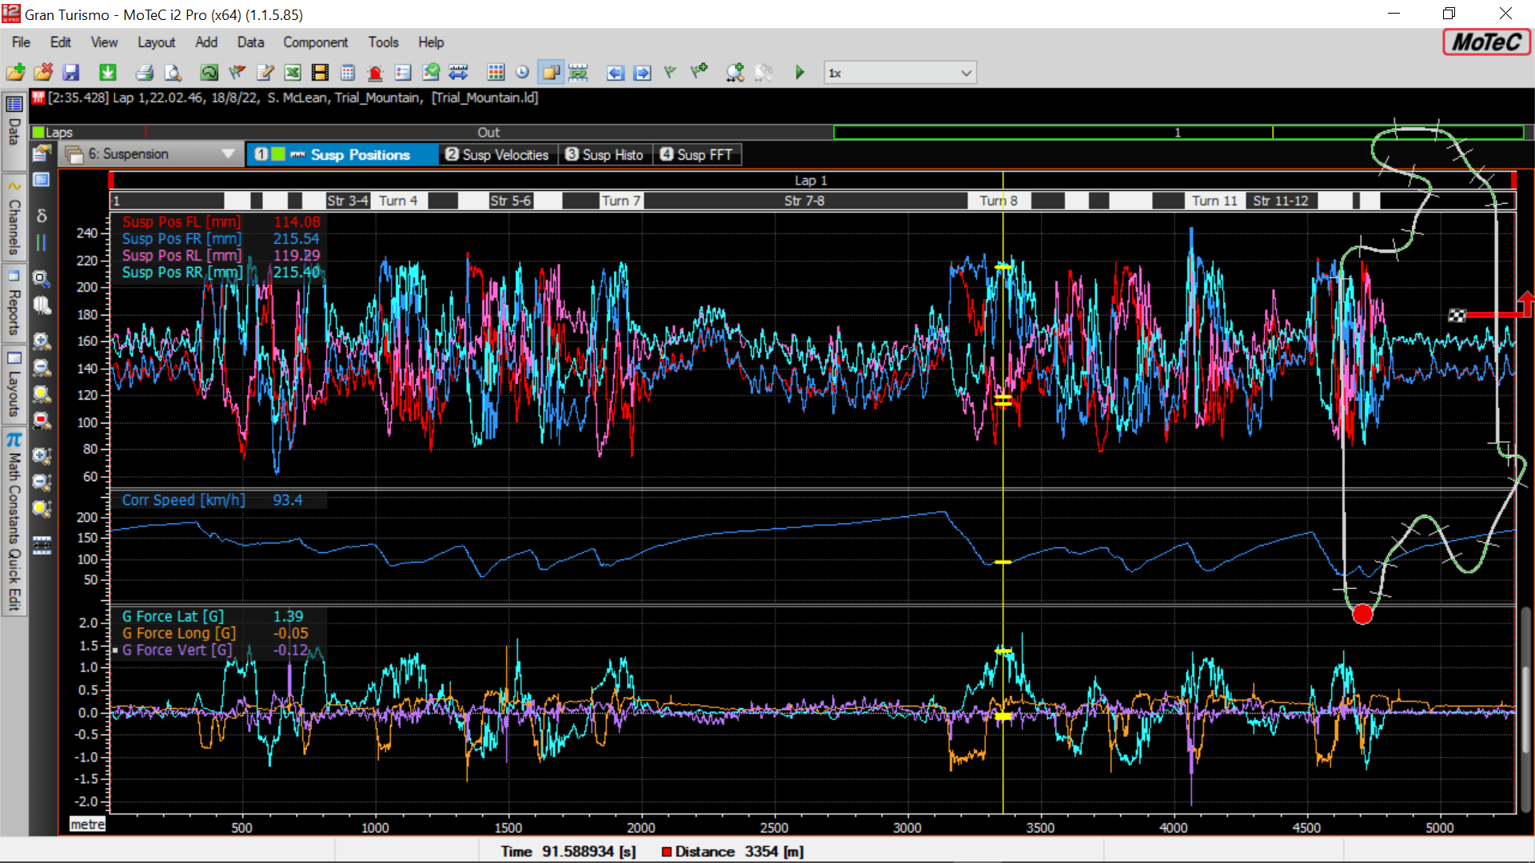Click the Corr Speed channel label
The height and width of the screenshot is (863, 1535).
click(183, 500)
